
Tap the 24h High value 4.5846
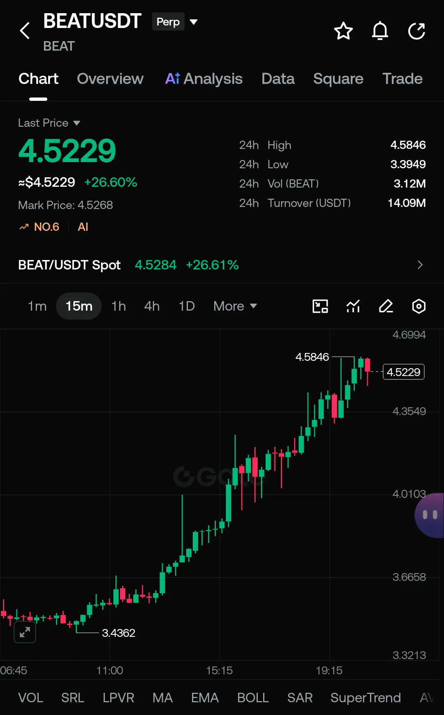coord(408,145)
